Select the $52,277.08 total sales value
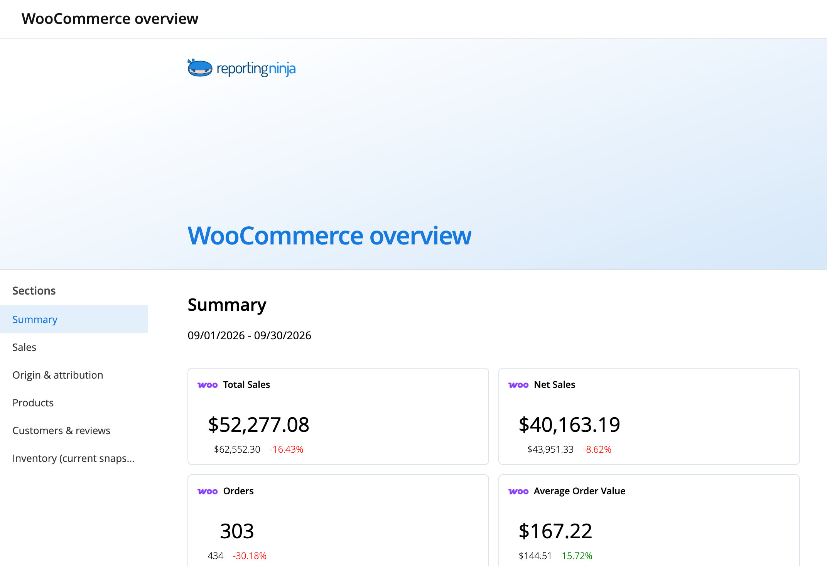The image size is (827, 566). coord(258,424)
